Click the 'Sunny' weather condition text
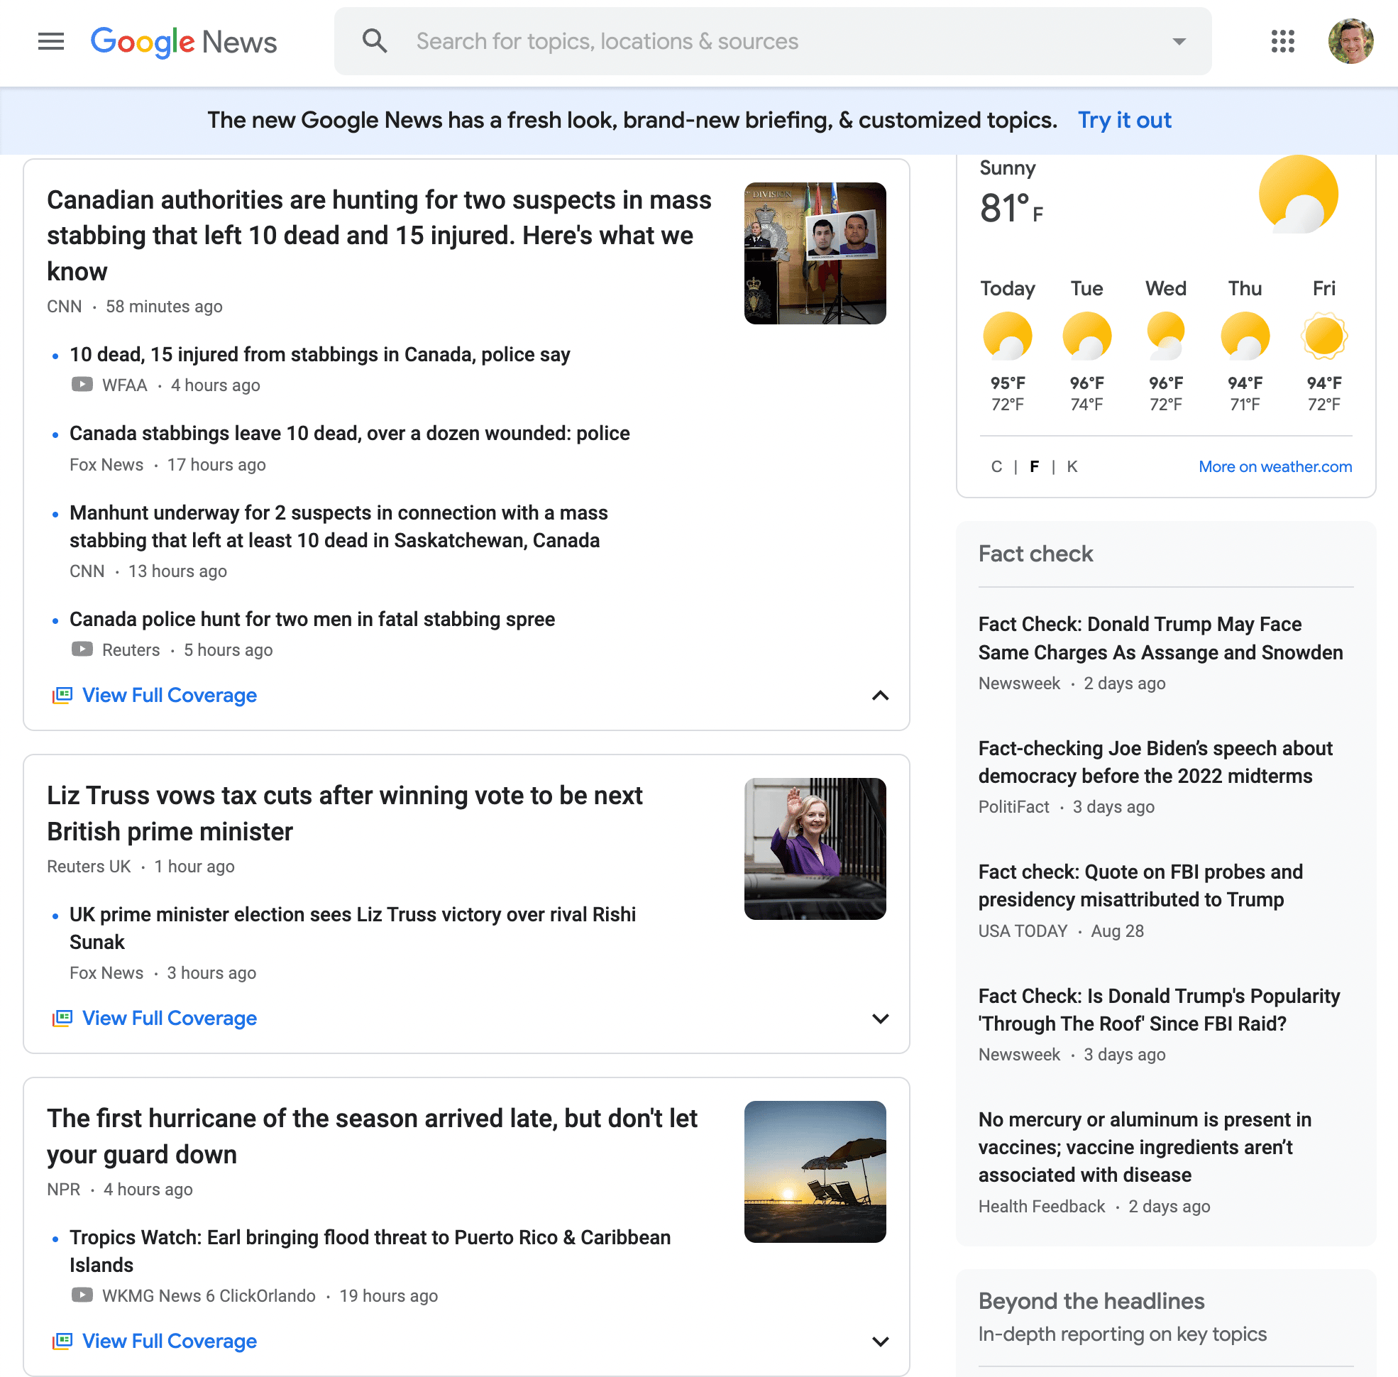The width and height of the screenshot is (1398, 1377). (x=1007, y=168)
